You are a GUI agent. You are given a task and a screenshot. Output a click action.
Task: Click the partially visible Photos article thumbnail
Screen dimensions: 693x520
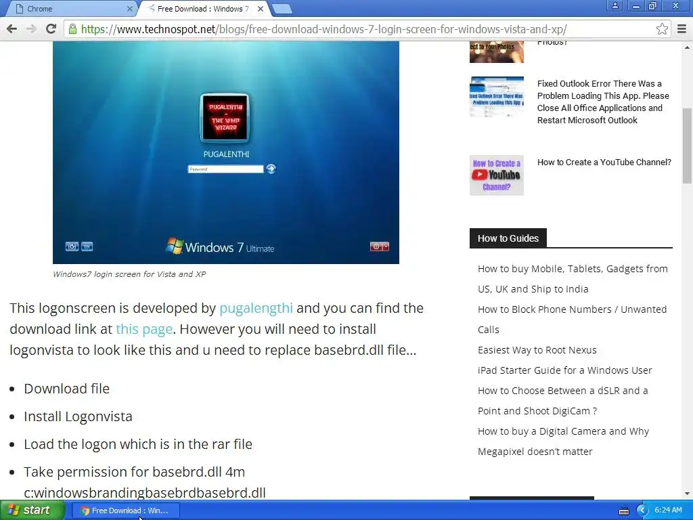496,52
